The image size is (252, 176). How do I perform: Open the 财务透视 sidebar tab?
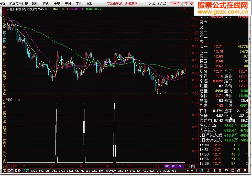[4, 89]
